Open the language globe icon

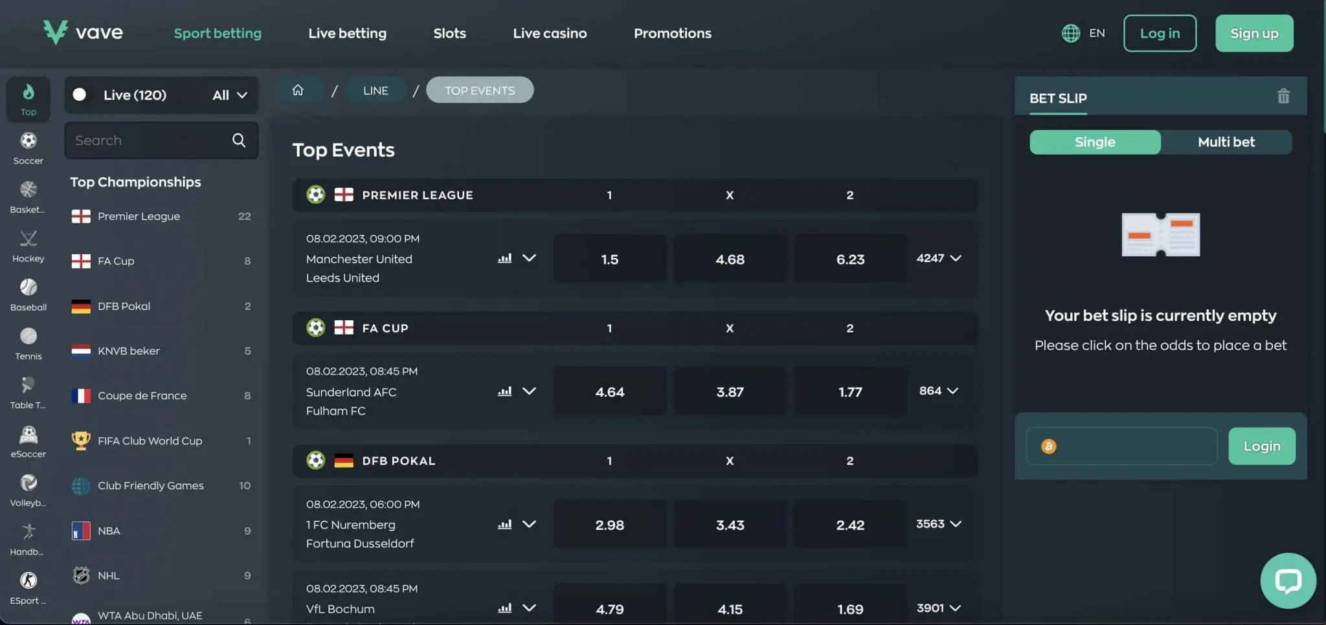pos(1071,33)
